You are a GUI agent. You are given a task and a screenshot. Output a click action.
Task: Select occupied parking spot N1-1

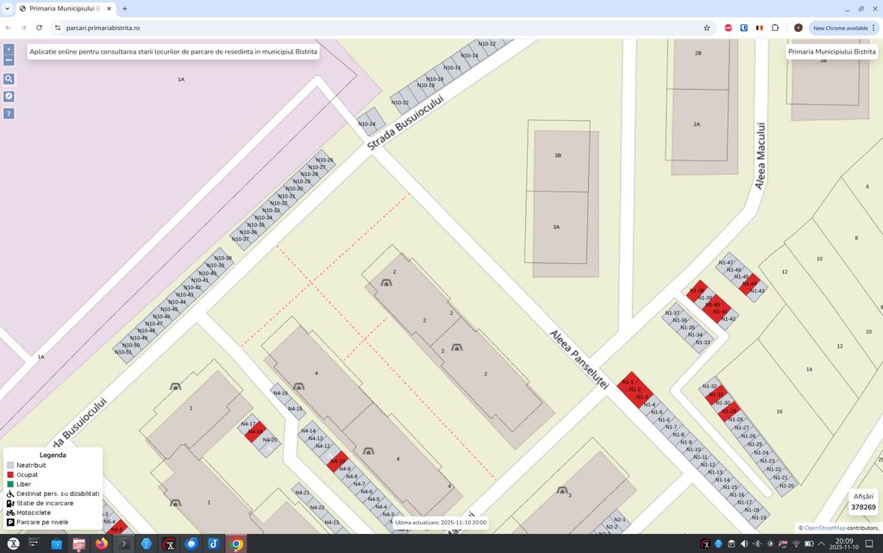point(627,382)
